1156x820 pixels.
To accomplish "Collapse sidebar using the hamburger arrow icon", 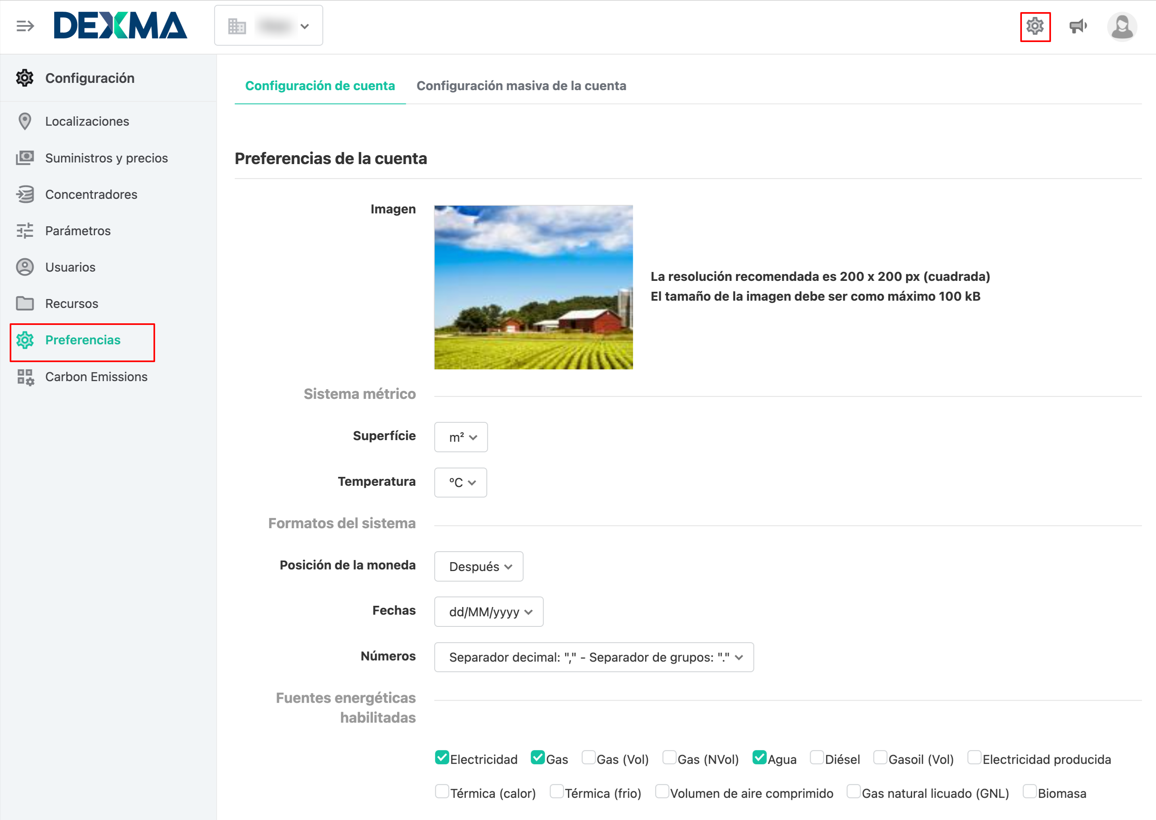I will pos(25,26).
